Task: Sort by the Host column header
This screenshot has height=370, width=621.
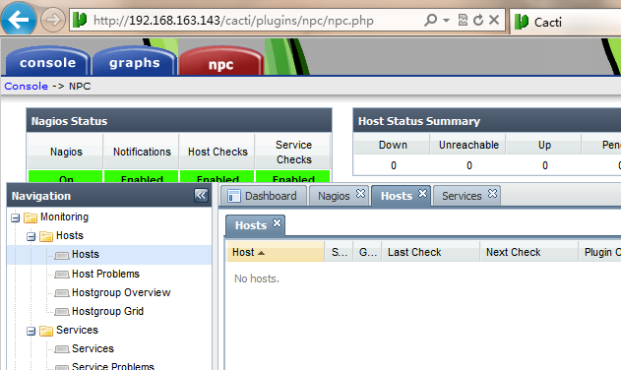Action: [276, 252]
